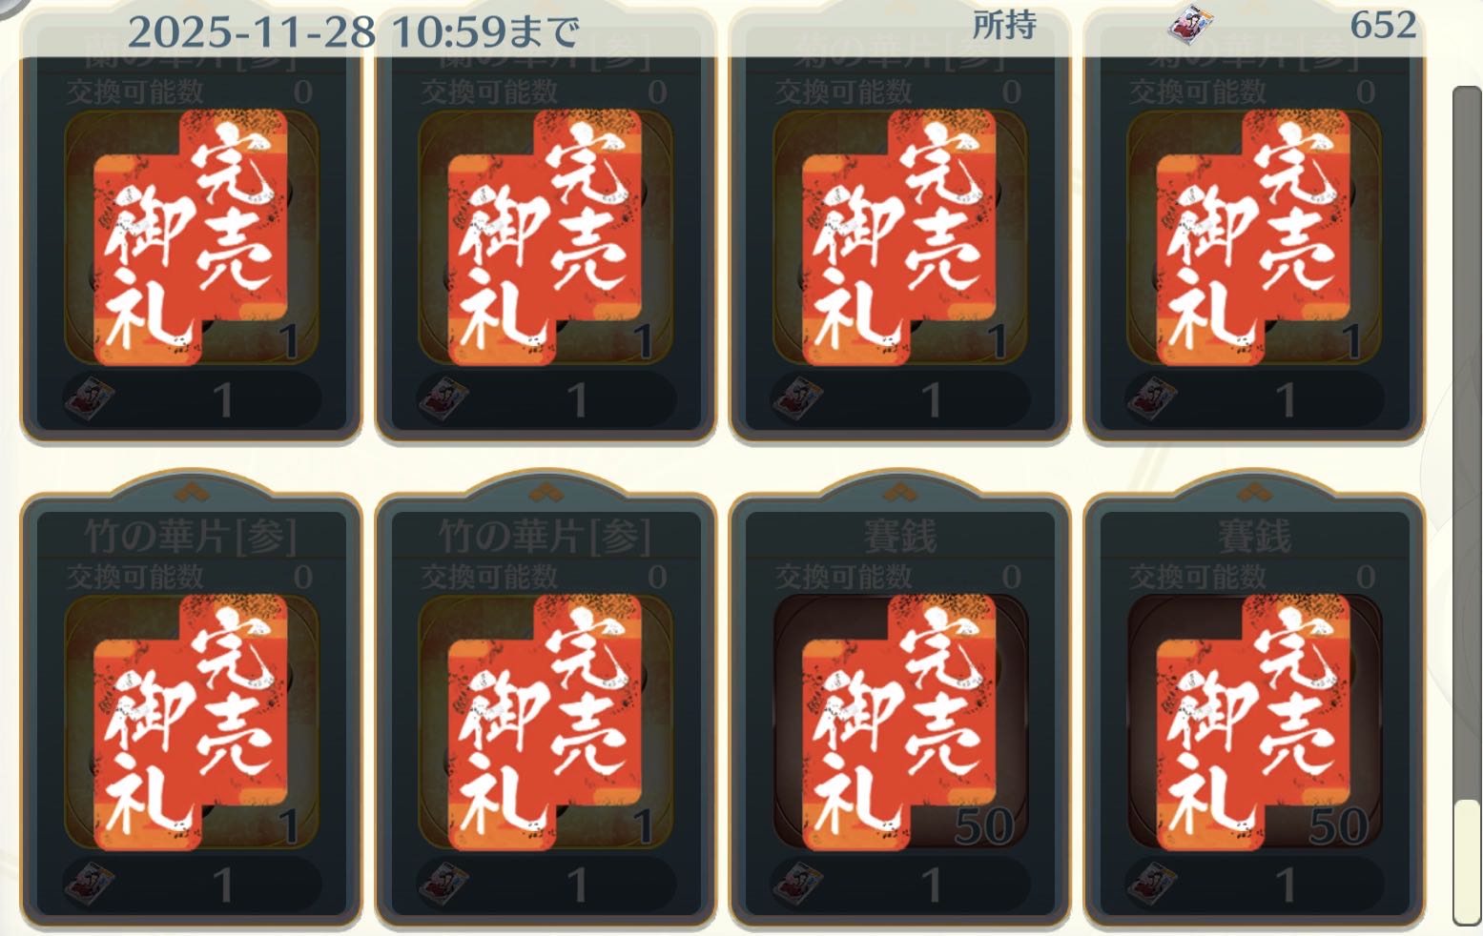Click currency icon on top-left sold-out card
The height and width of the screenshot is (936, 1483).
(90, 398)
